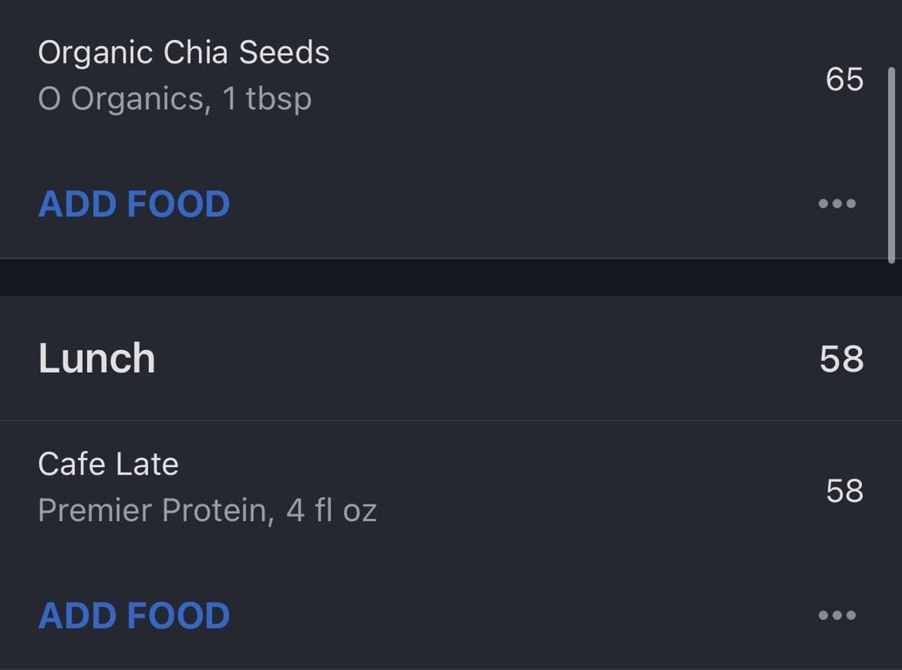Tap the '4 fl oz' serving size of Cafe Late
Viewport: 902px width, 670px height.
coord(332,510)
